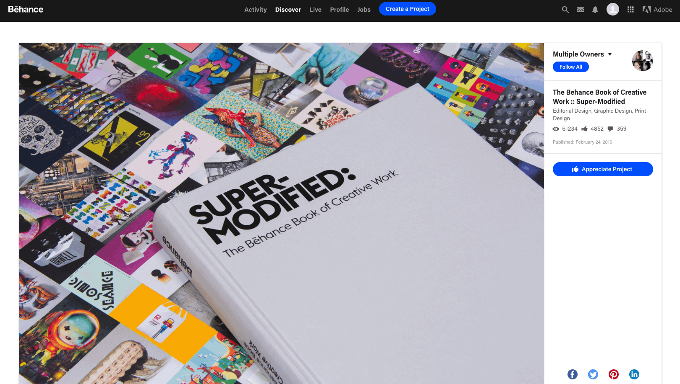
Task: Show notifications with the bell icon
Action: click(x=595, y=10)
